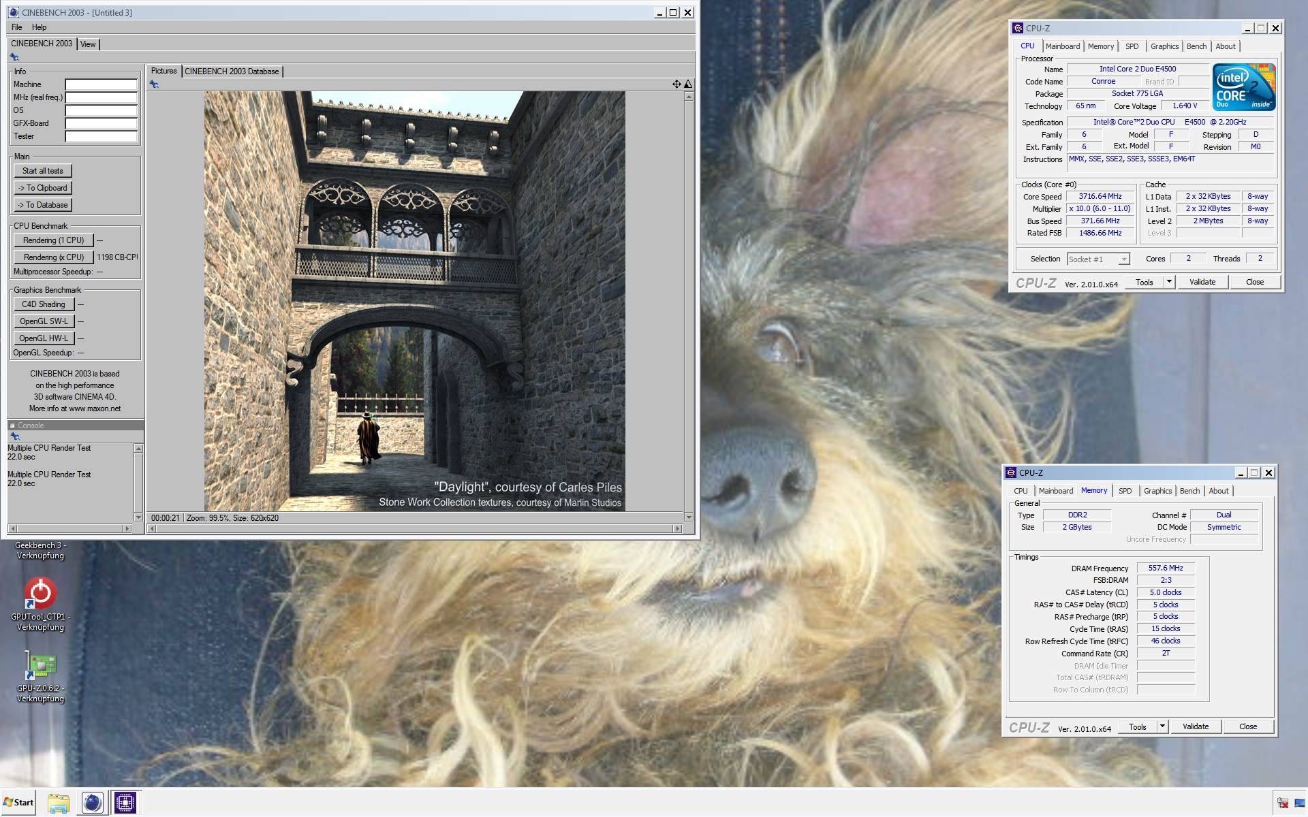Click the -> To Clipboard button

click(43, 188)
